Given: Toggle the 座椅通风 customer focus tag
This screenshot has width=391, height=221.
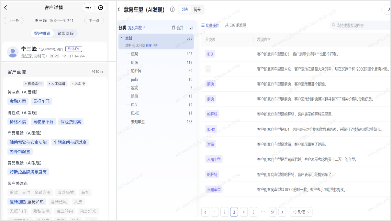Looking at the screenshot, I should coord(59,202).
